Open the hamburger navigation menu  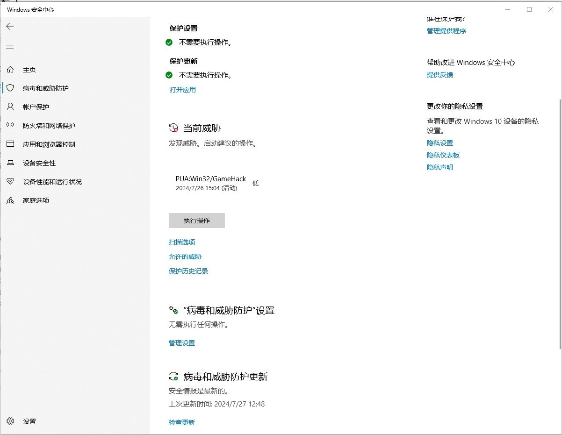(x=10, y=47)
